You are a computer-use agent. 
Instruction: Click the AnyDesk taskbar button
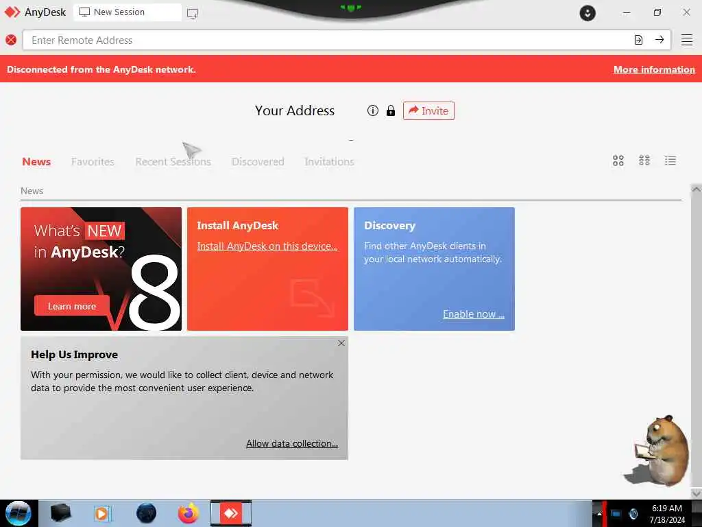[x=231, y=513]
